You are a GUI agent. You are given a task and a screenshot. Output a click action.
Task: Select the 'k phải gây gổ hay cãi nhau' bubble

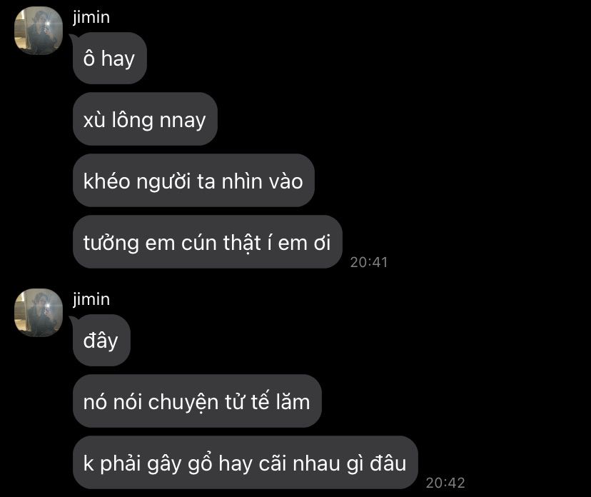click(246, 463)
